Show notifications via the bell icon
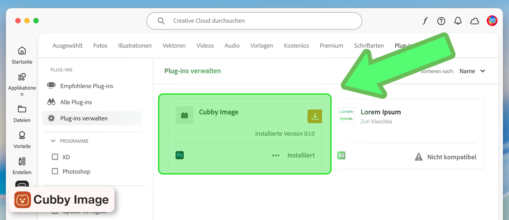509x220 pixels. coord(458,21)
